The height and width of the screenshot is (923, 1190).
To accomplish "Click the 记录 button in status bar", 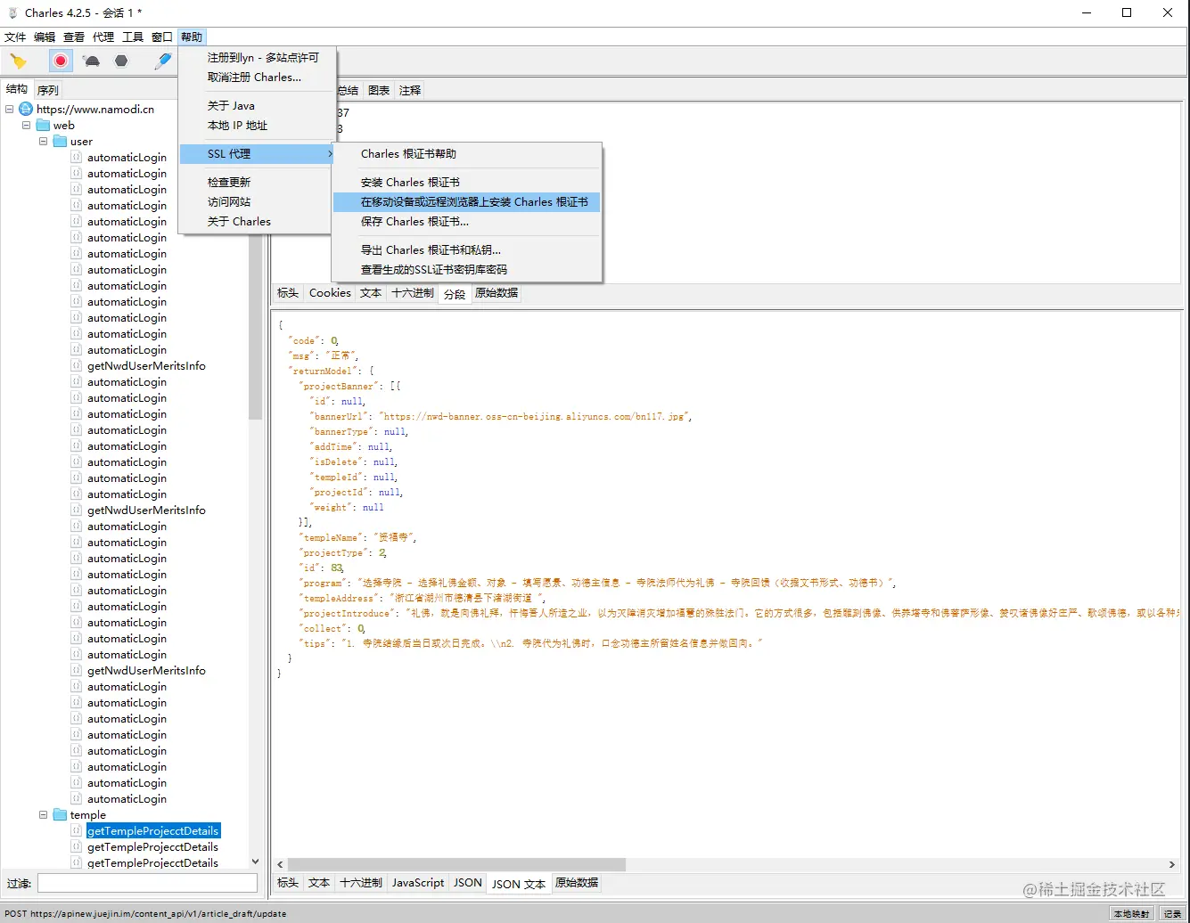I will point(1172,913).
